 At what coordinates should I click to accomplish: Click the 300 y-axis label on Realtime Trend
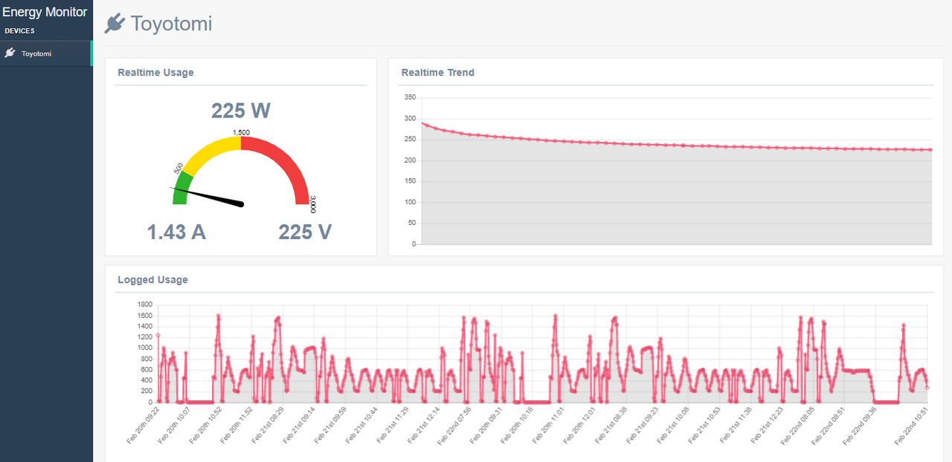point(410,118)
